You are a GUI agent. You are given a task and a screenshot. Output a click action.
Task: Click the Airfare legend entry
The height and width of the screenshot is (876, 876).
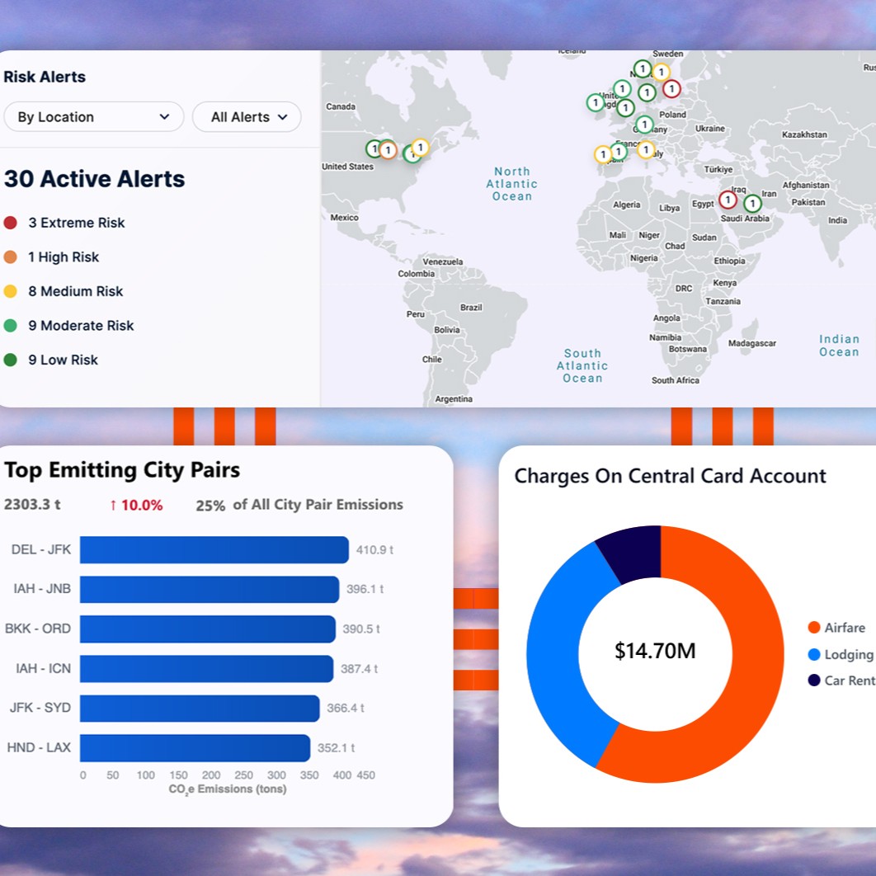click(837, 628)
